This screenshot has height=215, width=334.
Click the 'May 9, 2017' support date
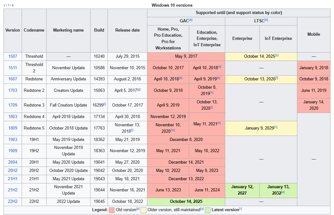tap(186, 56)
